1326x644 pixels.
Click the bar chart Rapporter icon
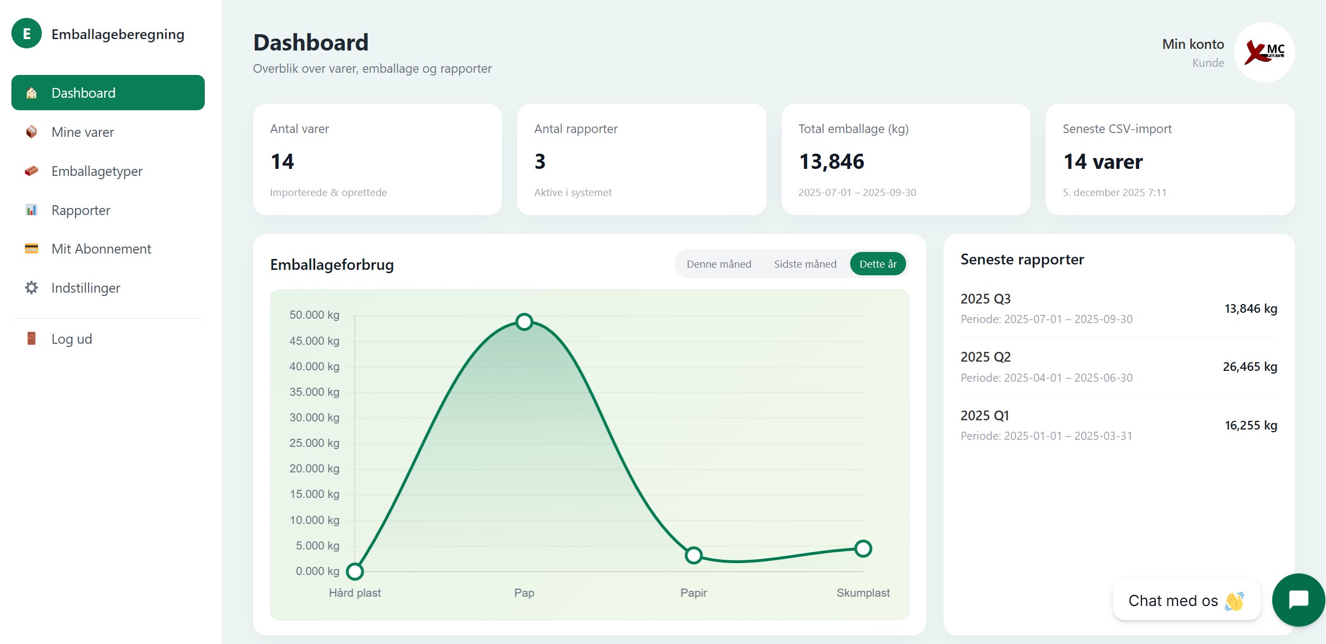pyautogui.click(x=32, y=210)
